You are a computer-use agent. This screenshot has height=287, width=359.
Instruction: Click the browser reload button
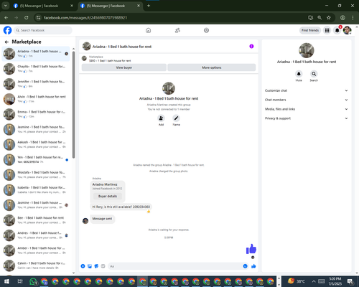coord(27,17)
